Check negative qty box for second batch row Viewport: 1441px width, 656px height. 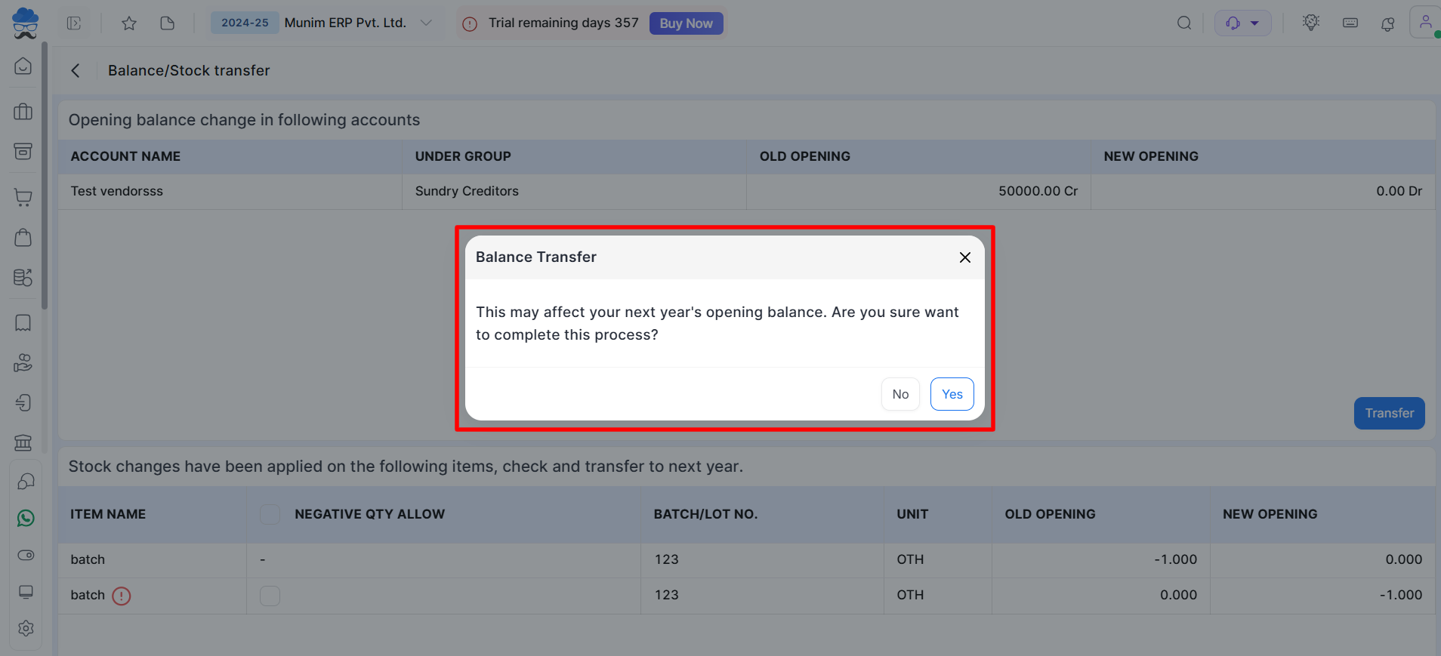tap(270, 596)
